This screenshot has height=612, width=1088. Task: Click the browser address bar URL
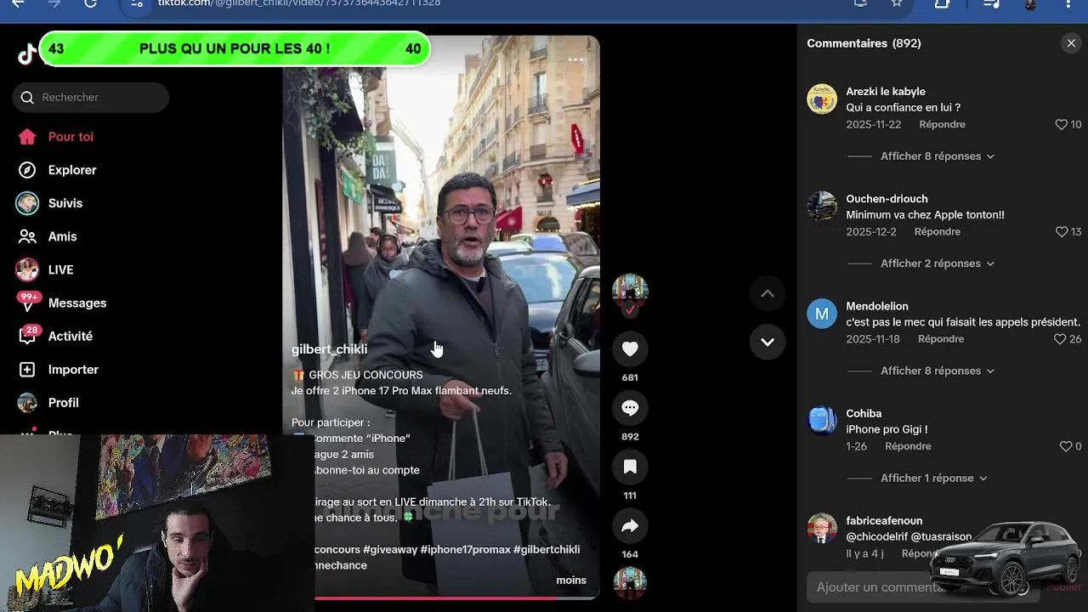click(299, 3)
